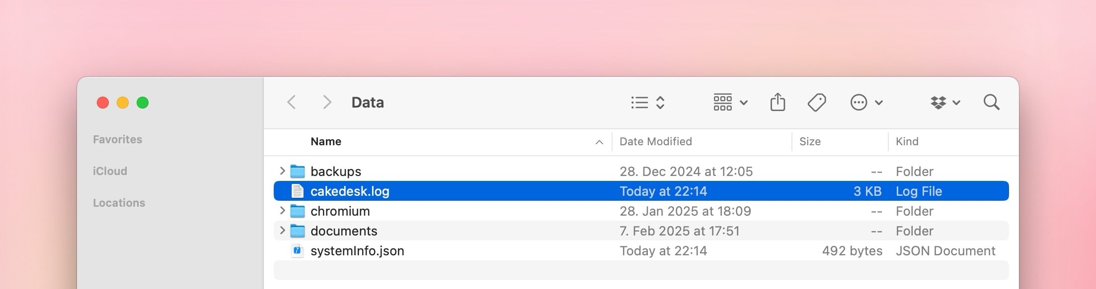Sort files by Kind column
The width and height of the screenshot is (1096, 289).
pos(907,142)
